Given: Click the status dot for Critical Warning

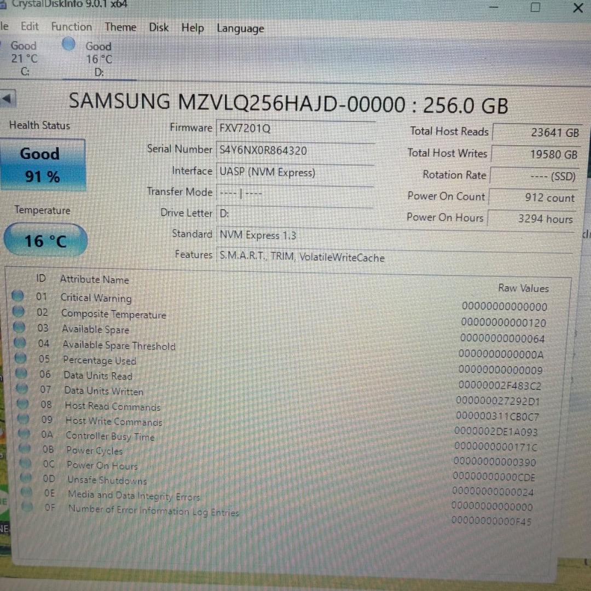Looking at the screenshot, I should click(x=18, y=296).
